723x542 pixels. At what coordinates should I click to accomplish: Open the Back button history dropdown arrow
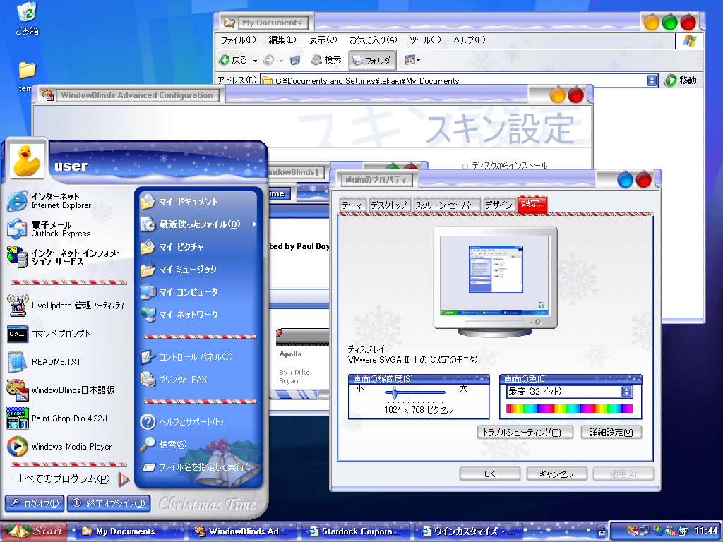click(x=255, y=61)
